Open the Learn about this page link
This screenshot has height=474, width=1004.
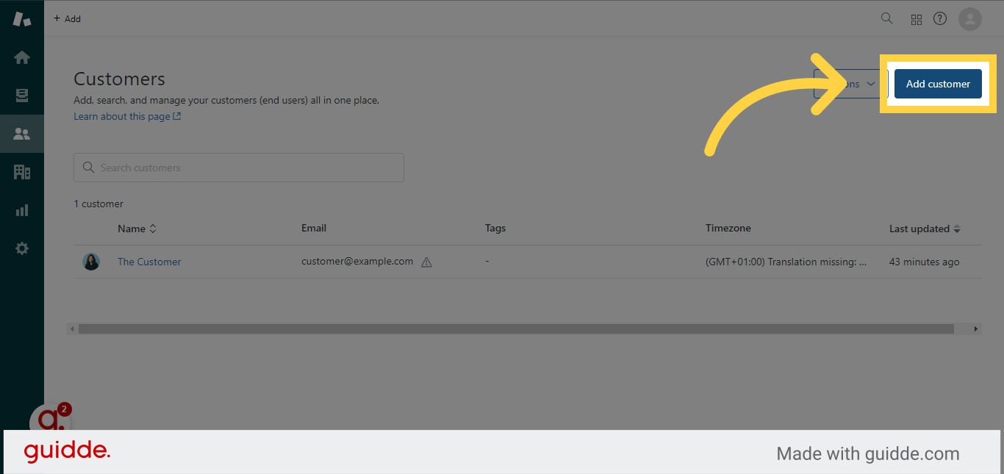pos(122,116)
